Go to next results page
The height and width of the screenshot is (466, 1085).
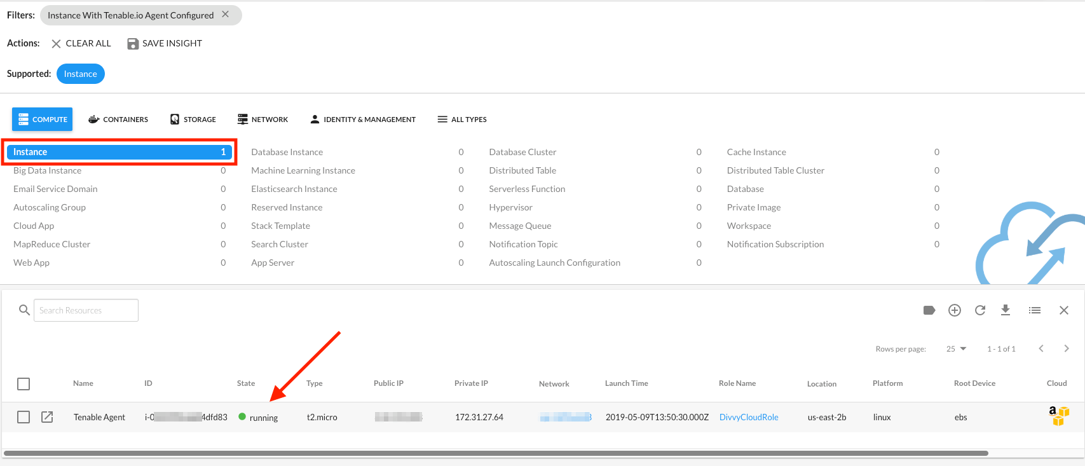(x=1067, y=348)
